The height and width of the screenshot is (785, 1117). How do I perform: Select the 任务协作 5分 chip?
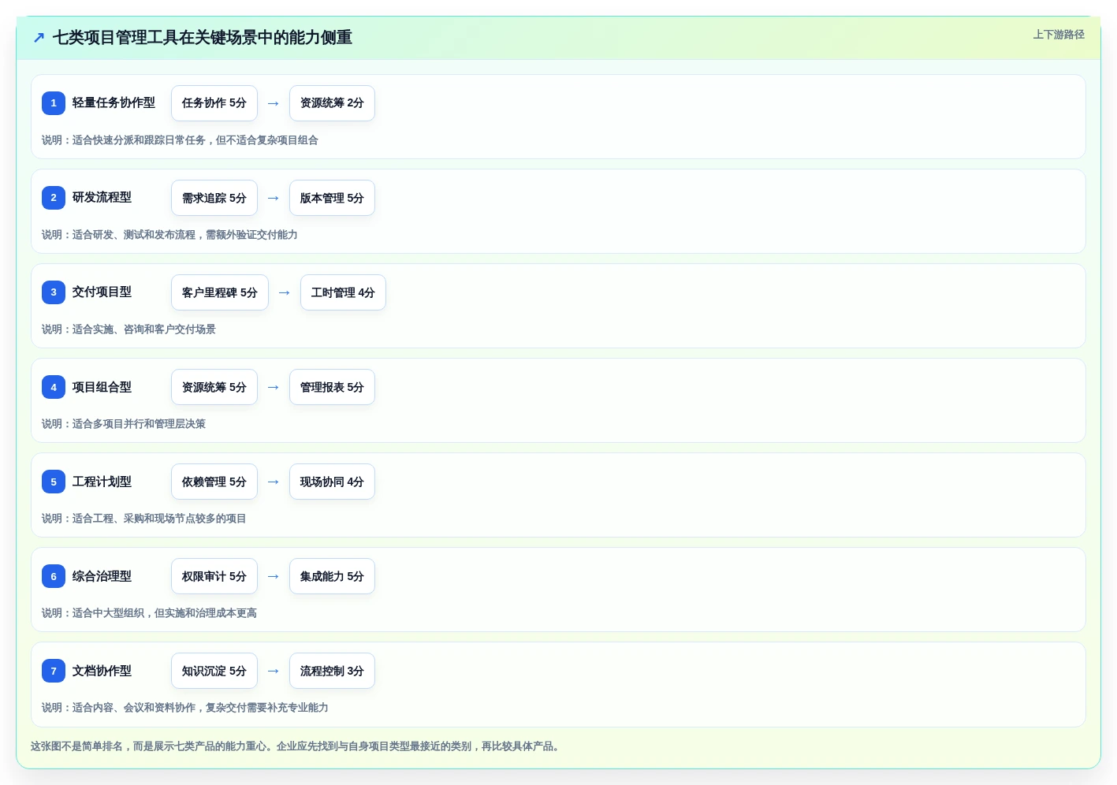[x=214, y=103]
